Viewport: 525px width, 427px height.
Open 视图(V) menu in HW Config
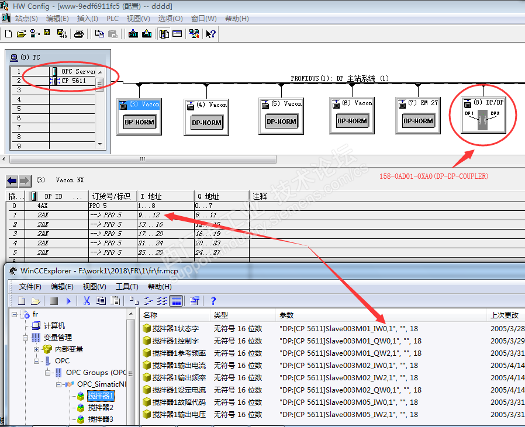(139, 19)
